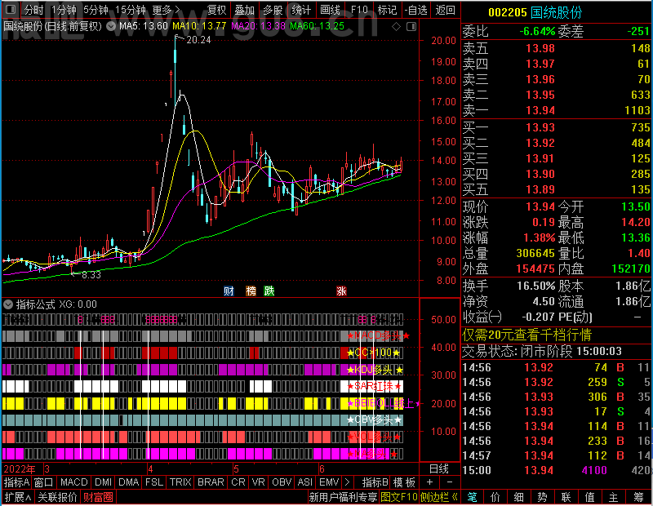Click the 榜 ranking marker on the chart
This screenshot has height=506, width=653.
coord(251,291)
